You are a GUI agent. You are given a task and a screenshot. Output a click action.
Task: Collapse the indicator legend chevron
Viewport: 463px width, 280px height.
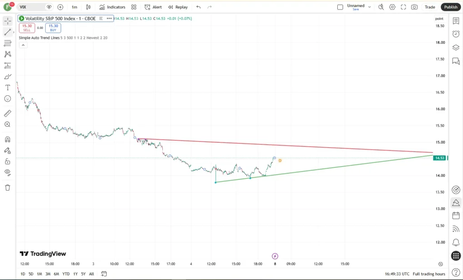click(x=23, y=45)
